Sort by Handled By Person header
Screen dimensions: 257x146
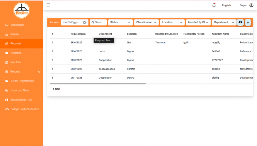point(194,34)
